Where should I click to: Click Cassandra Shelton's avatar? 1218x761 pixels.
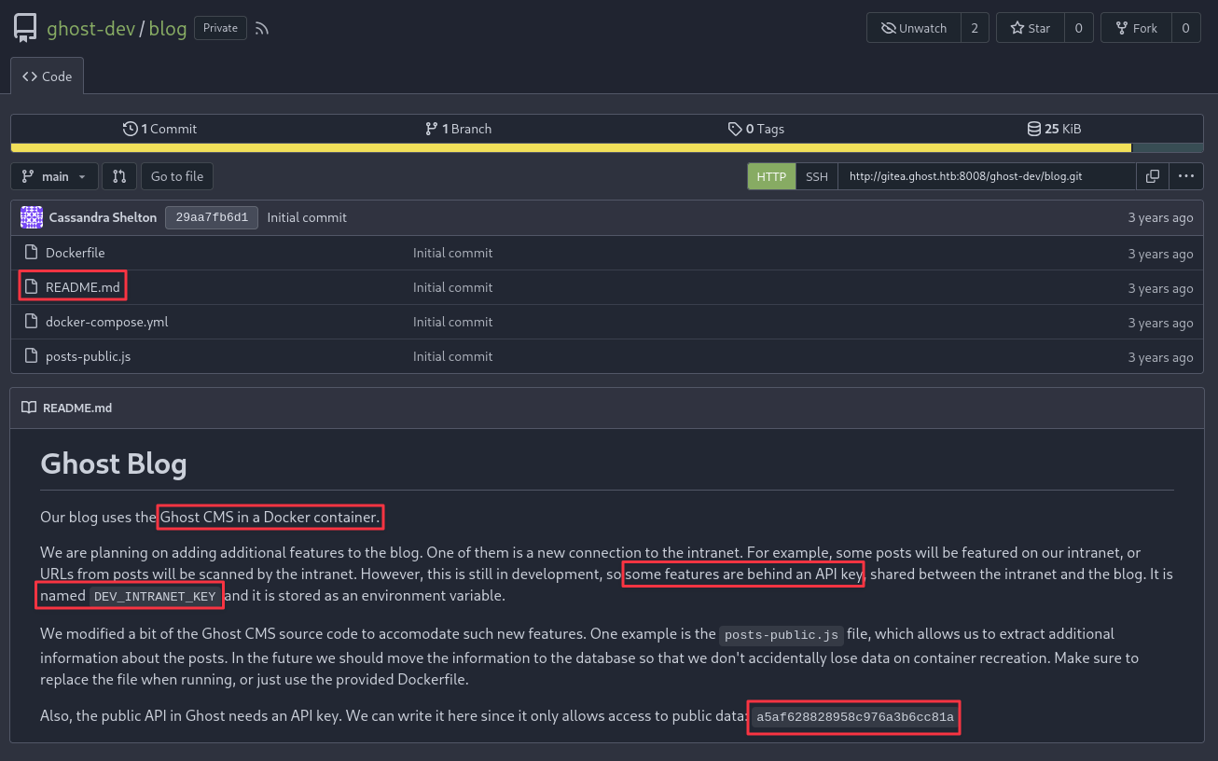pos(32,217)
